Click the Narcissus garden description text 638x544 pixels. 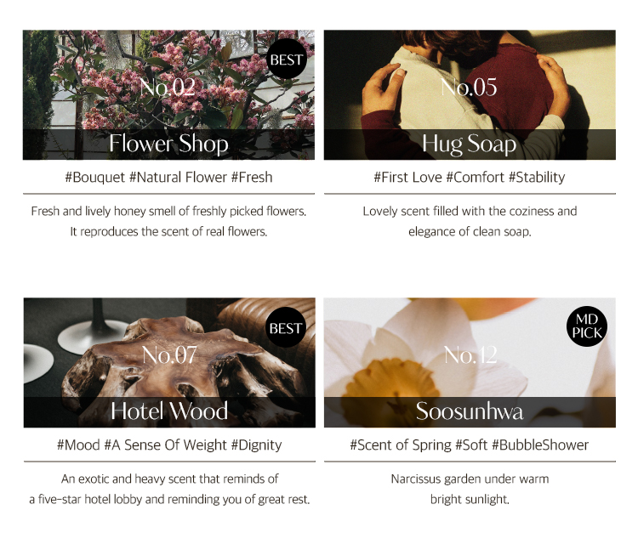tap(470, 489)
